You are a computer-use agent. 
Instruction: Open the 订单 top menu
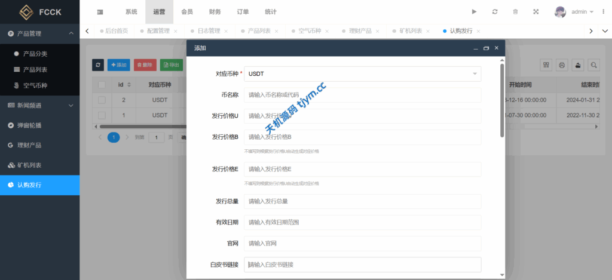[x=243, y=12]
